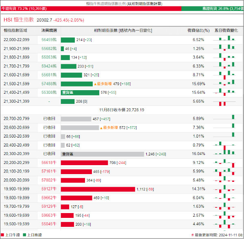Viewport: 244px width, 239px height.
Task: Click the long red bar for 19,900-19,999
Action: (x=98, y=189)
